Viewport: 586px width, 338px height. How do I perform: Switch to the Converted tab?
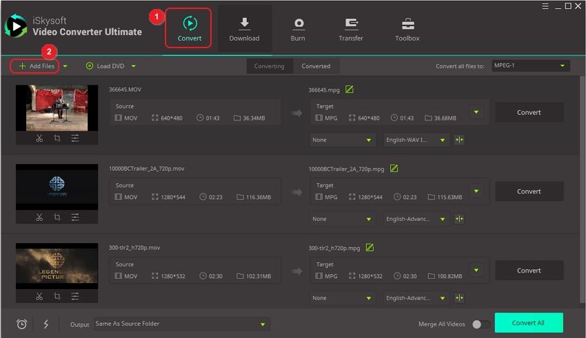(x=316, y=66)
